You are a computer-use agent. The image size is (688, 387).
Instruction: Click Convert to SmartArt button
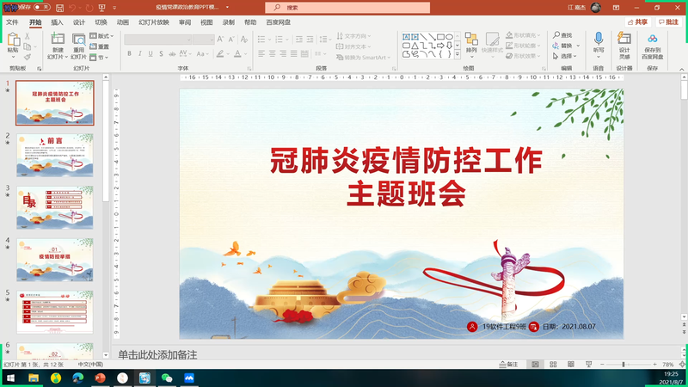[x=363, y=57]
